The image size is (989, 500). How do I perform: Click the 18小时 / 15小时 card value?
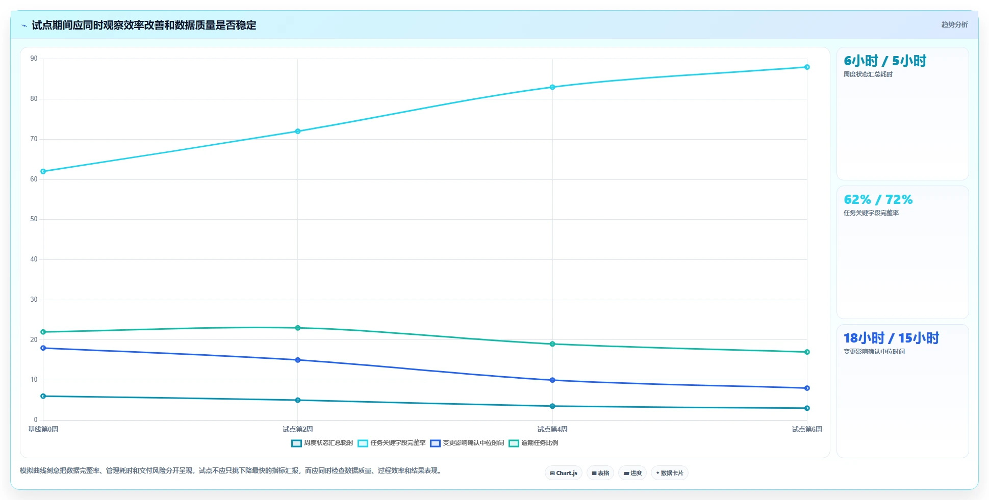point(891,338)
